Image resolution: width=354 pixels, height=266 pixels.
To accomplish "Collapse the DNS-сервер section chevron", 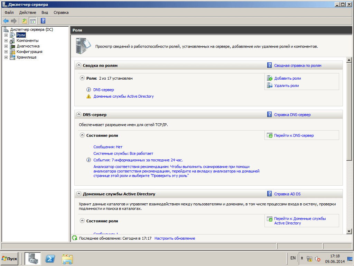I will pyautogui.click(x=79, y=114).
